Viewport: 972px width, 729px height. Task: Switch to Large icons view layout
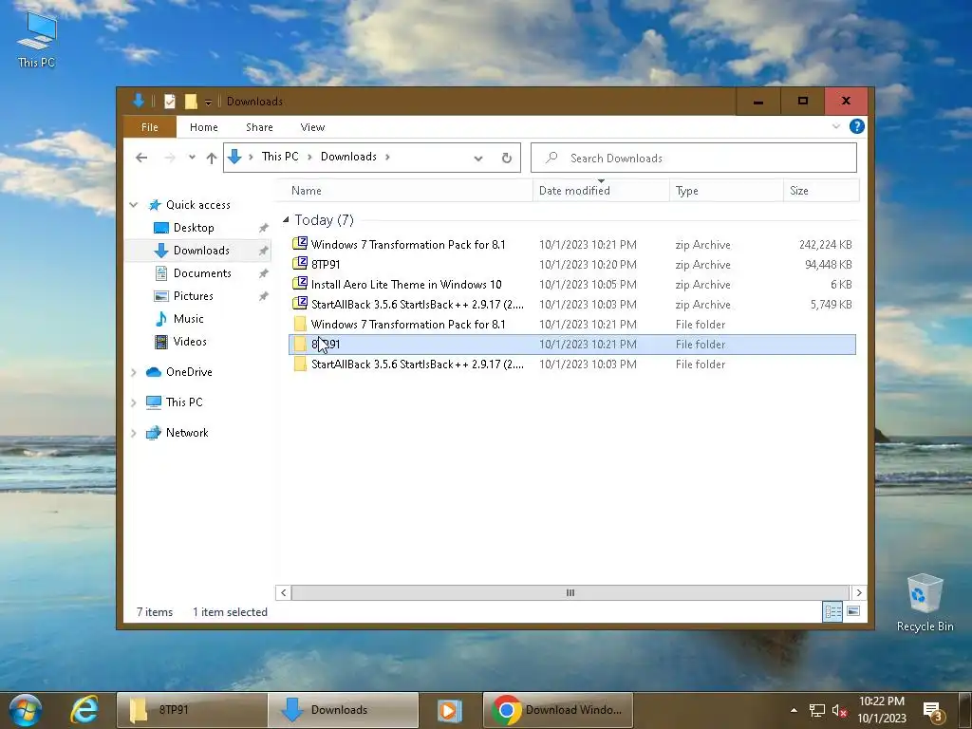tap(853, 612)
